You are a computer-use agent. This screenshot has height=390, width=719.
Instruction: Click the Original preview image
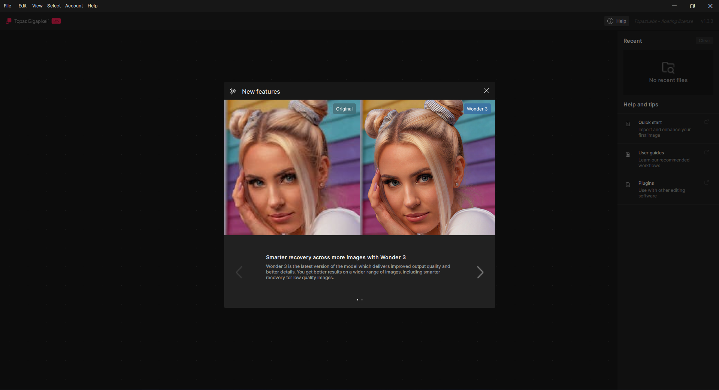click(x=292, y=167)
